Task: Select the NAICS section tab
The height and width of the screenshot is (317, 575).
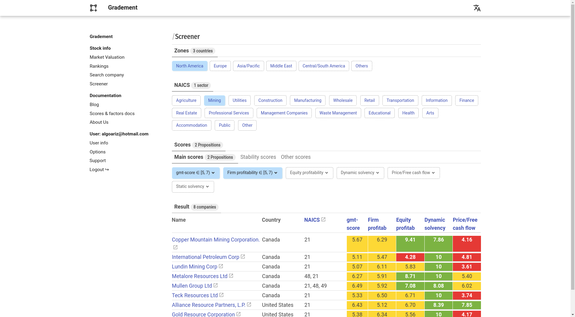Action: point(193,85)
